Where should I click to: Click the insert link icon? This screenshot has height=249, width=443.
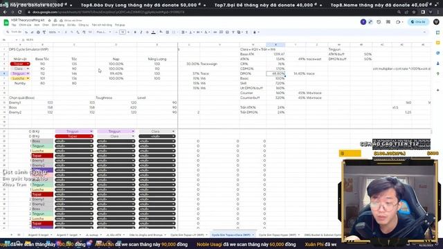coord(215,33)
